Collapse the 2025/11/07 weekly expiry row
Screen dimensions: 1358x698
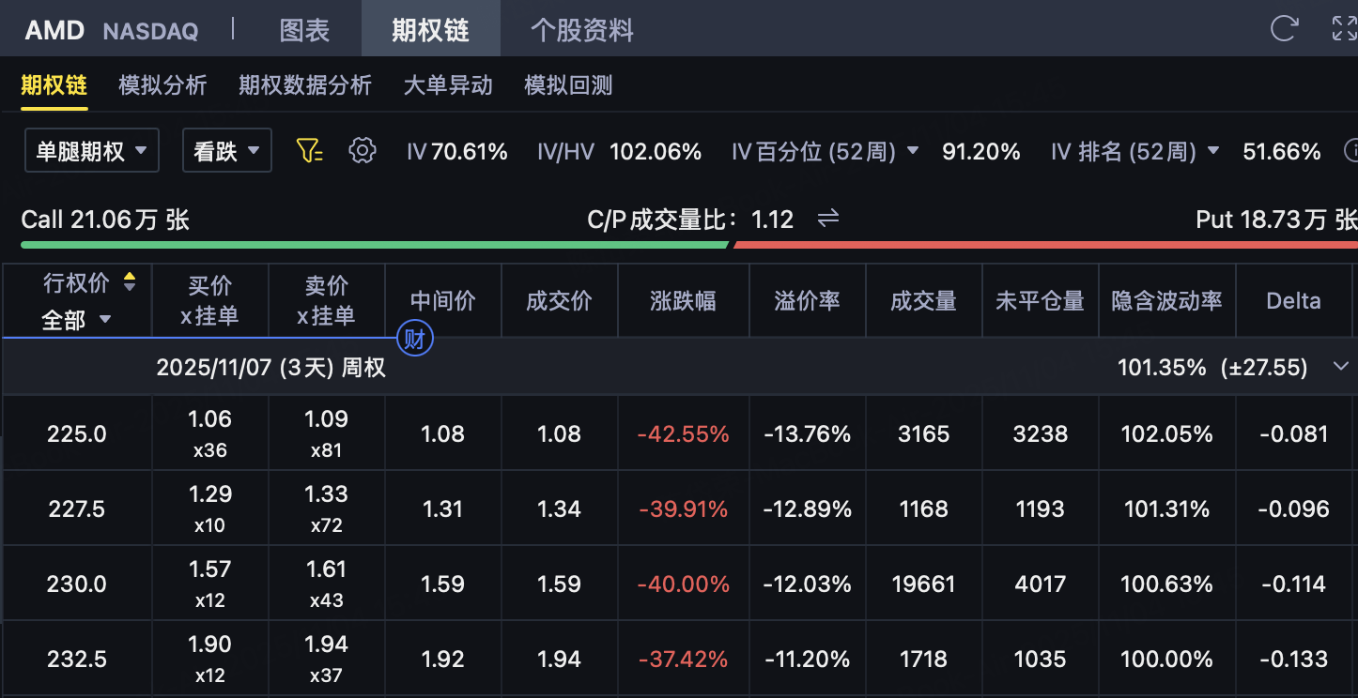1341,367
